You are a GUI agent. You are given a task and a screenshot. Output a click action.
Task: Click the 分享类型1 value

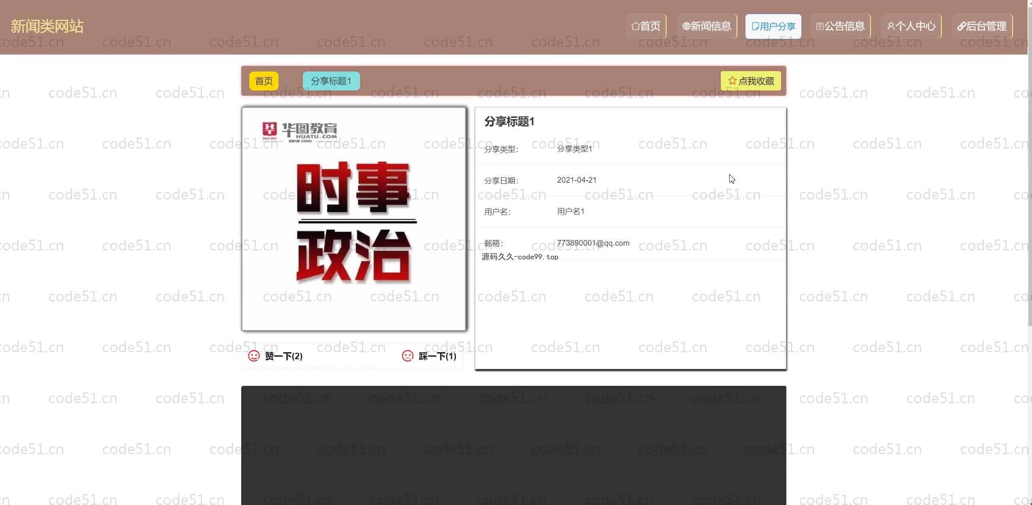[574, 149]
